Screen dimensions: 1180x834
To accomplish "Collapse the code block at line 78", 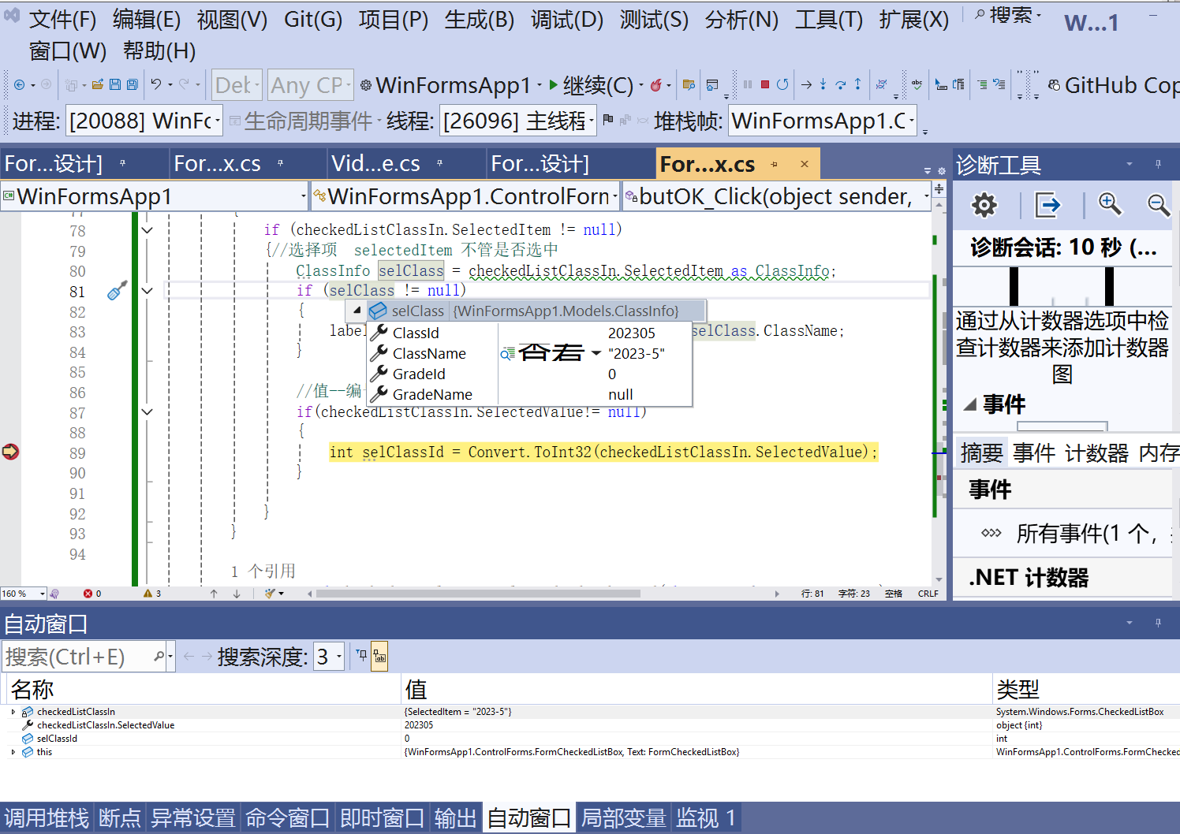I will pos(147,230).
